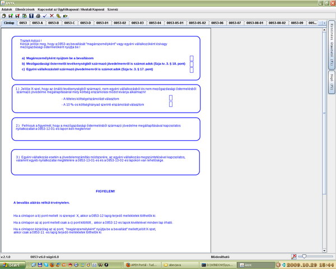Open the Ellenőrzések menu
Screen dimensions: 336x269
[x=25, y=10]
